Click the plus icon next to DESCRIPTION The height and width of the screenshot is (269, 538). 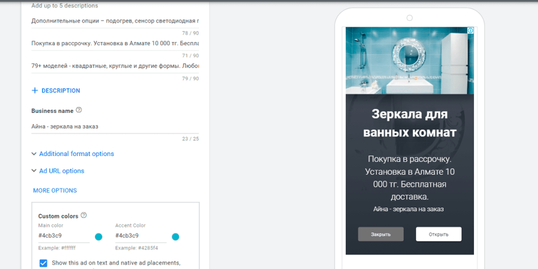[x=35, y=90]
